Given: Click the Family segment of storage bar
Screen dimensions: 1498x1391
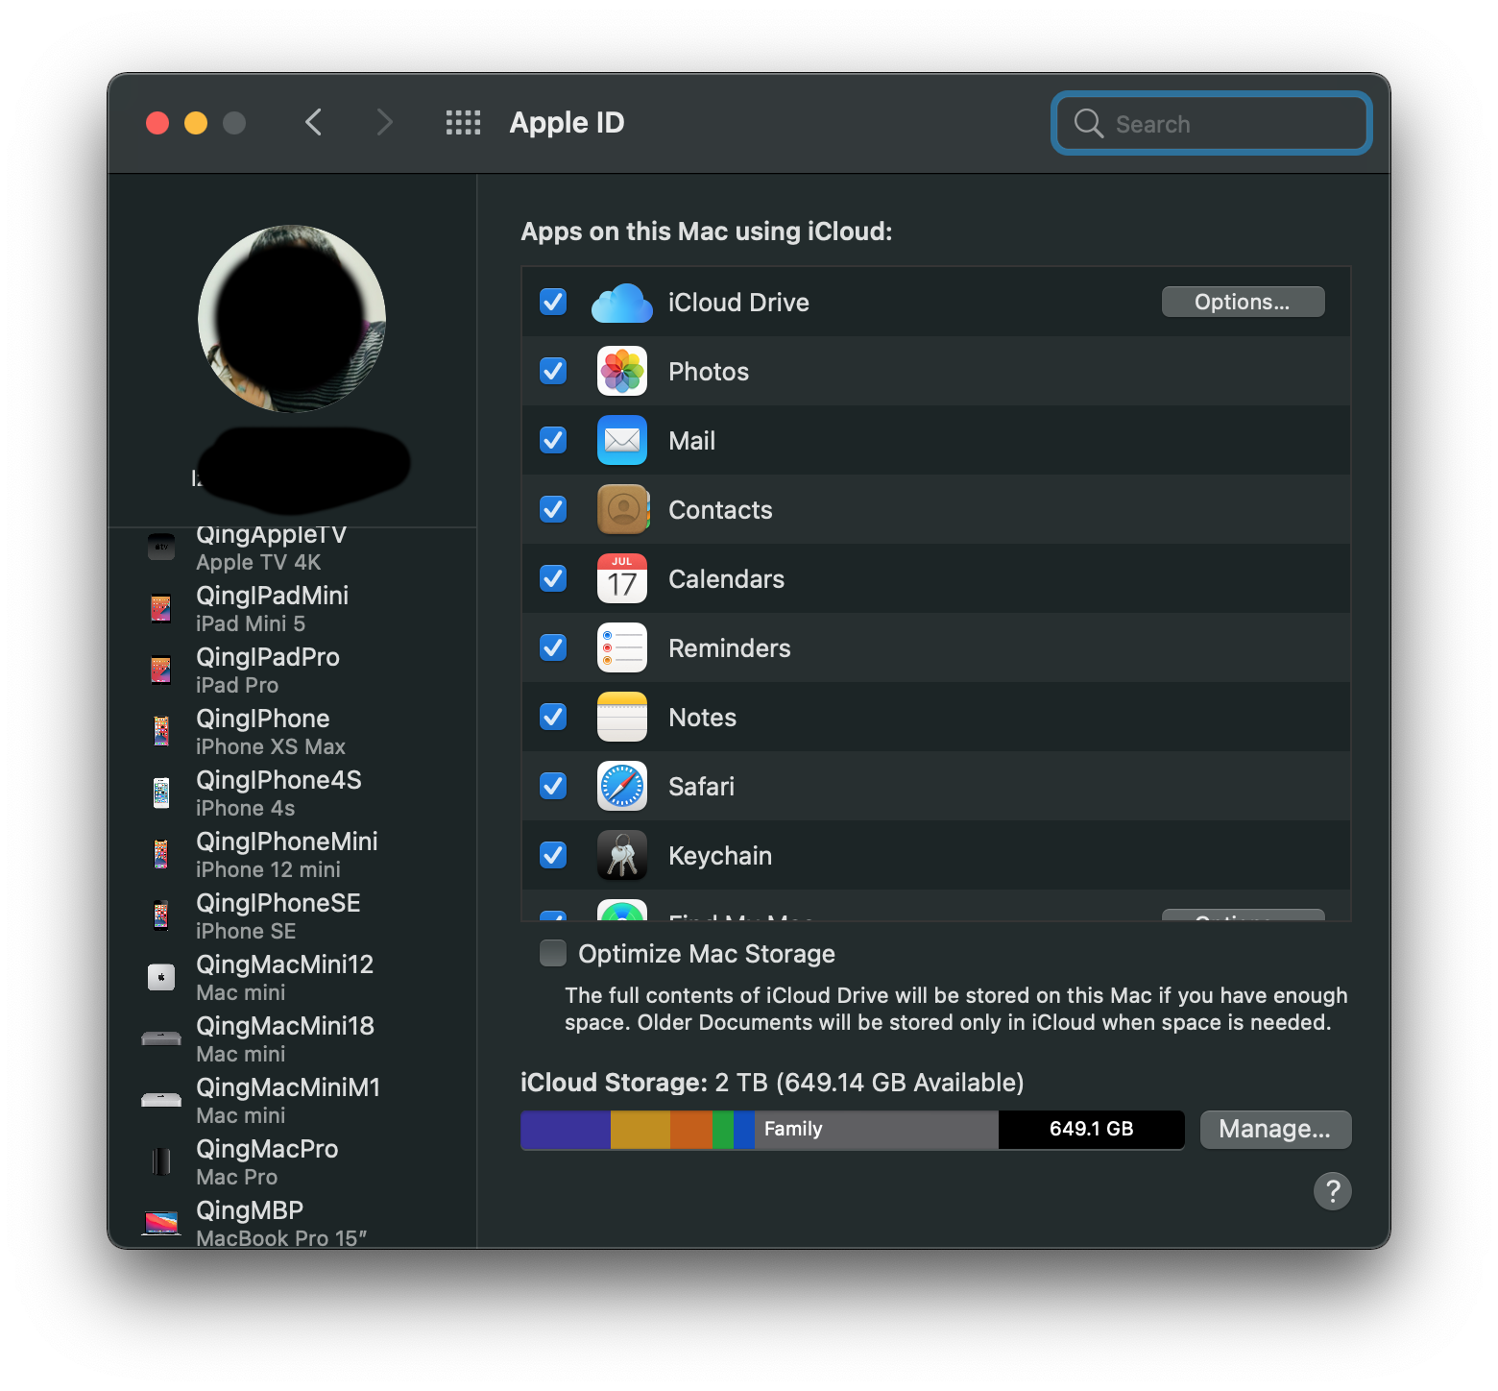Looking at the screenshot, I should pos(877,1130).
